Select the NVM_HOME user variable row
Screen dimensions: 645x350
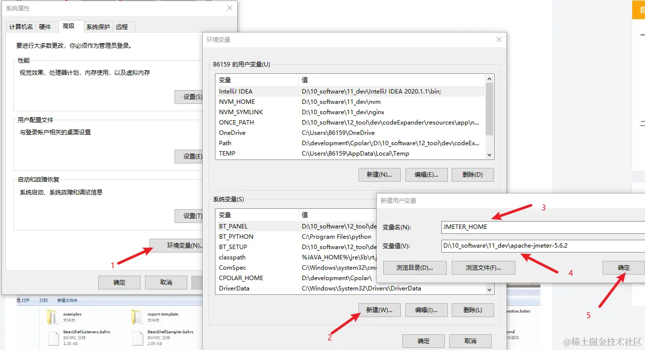pos(351,102)
